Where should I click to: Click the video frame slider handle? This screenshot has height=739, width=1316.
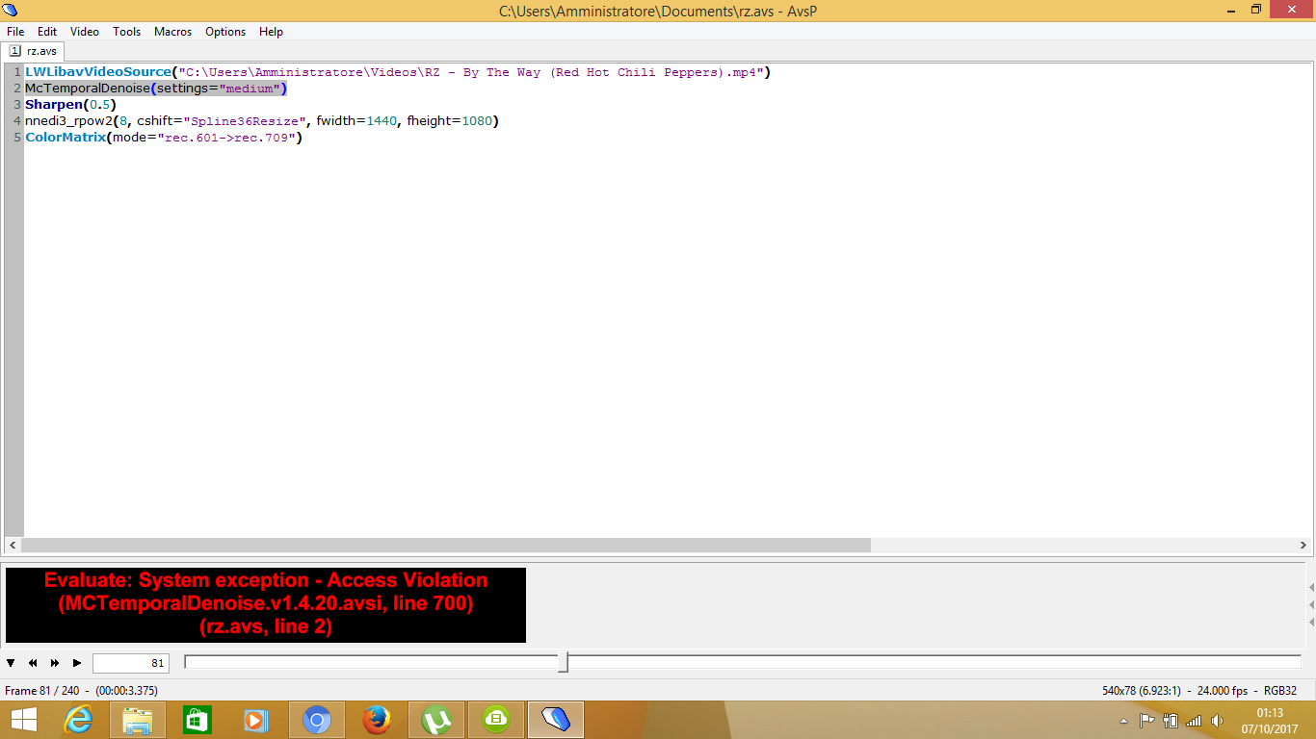563,662
